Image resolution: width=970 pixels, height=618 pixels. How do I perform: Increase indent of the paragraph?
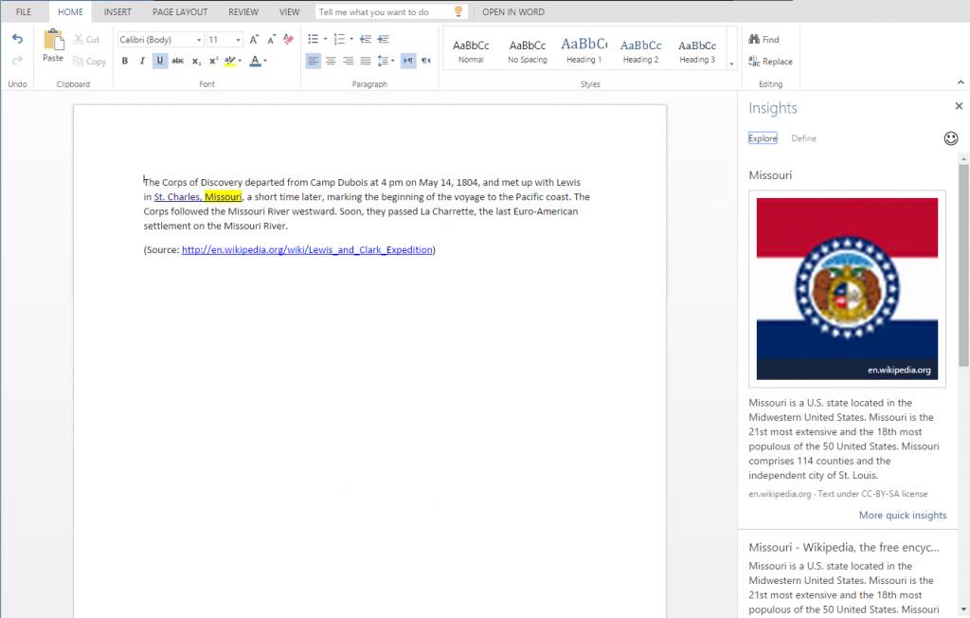[383, 39]
